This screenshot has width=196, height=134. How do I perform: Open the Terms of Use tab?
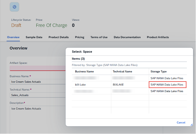99,37
